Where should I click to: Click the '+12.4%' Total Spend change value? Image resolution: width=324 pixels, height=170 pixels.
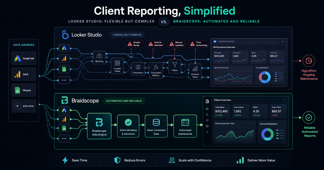coord(219,115)
